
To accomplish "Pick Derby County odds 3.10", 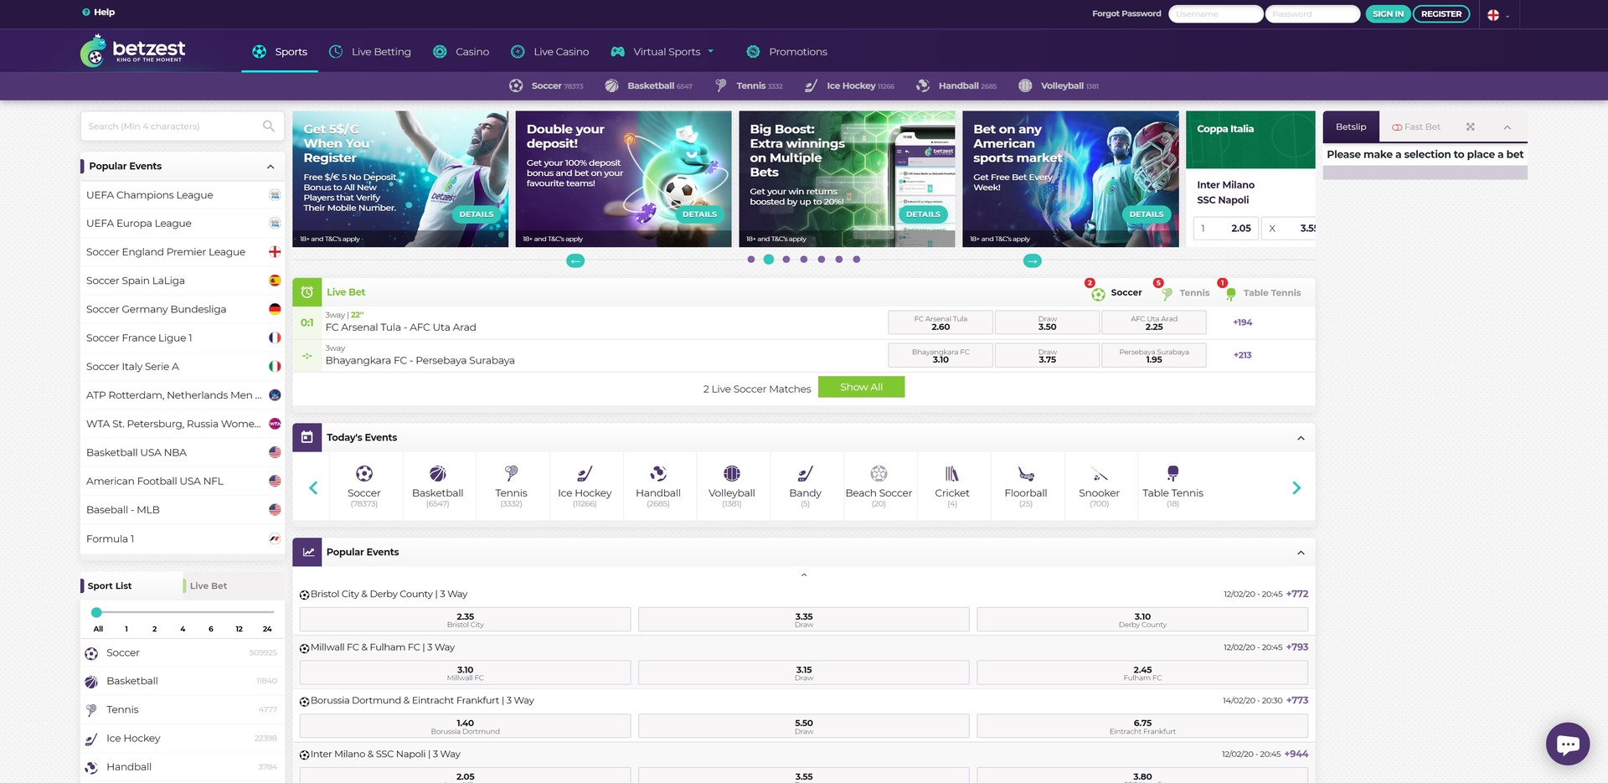I will pos(1142,620).
